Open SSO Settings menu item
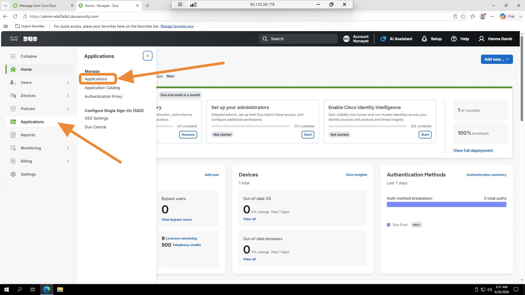Image resolution: width=525 pixels, height=295 pixels. pos(96,118)
